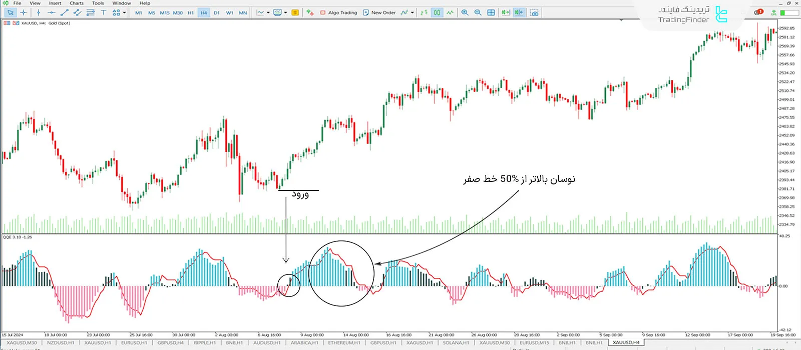The height and width of the screenshot is (350, 801).
Task: Open the chart type dropdown arrow
Action: (268, 12)
